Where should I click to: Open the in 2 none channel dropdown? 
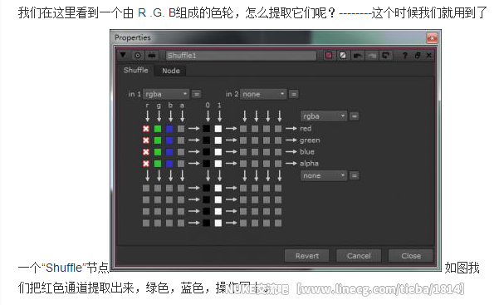pos(263,94)
